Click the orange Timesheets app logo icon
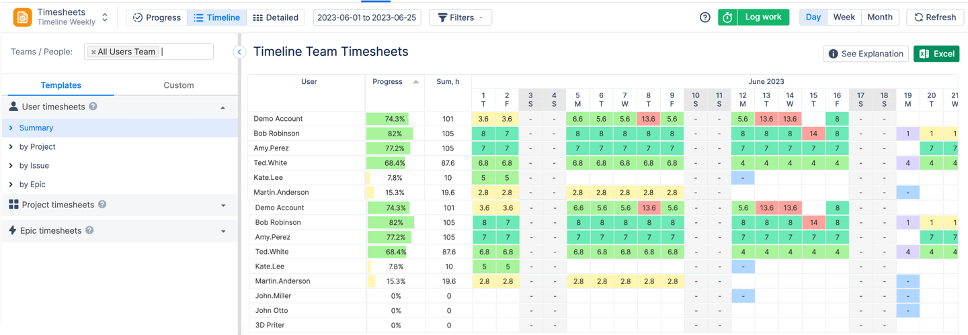 coord(22,17)
